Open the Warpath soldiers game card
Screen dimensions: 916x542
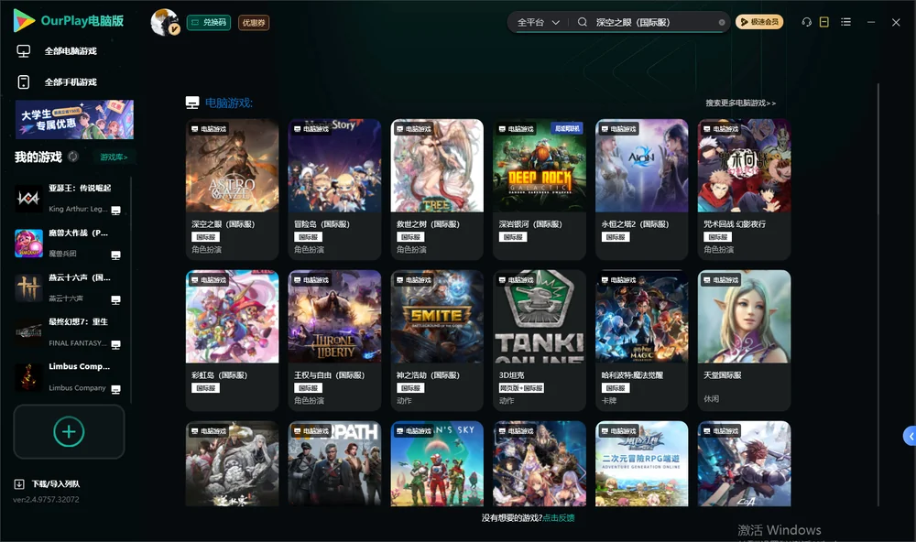click(334, 464)
